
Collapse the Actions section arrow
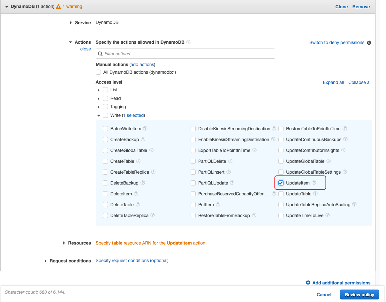[71, 42]
